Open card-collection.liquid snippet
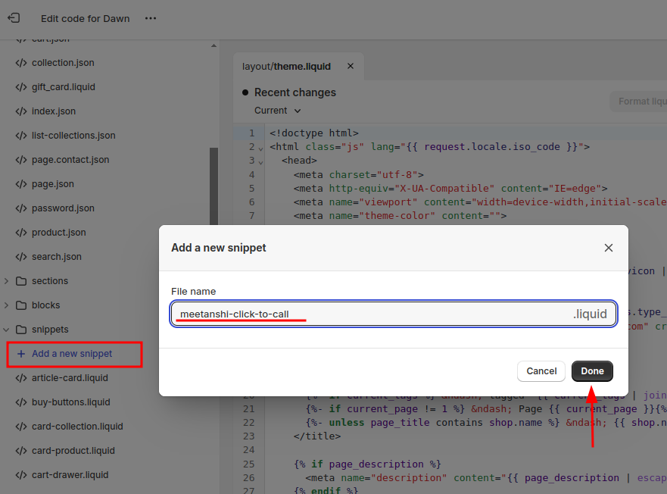 [77, 427]
